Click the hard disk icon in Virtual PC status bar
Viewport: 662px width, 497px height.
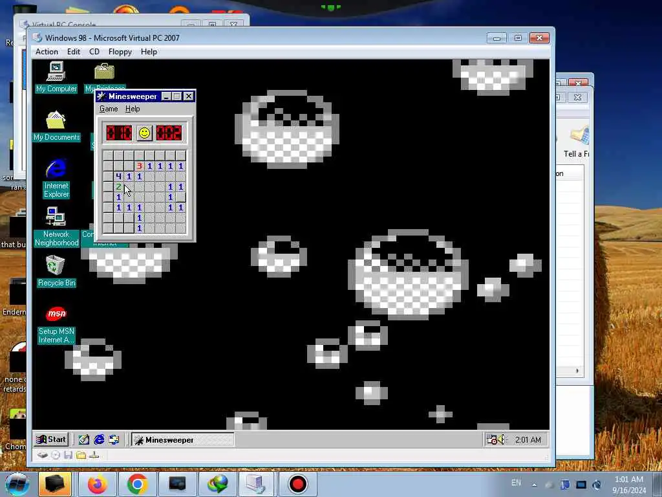click(42, 455)
